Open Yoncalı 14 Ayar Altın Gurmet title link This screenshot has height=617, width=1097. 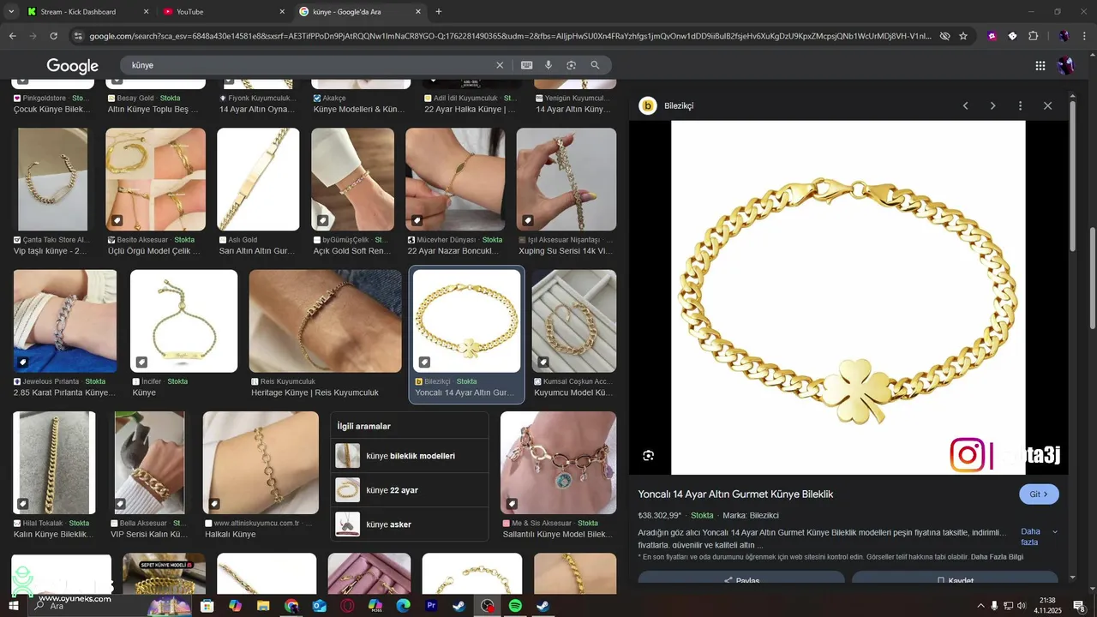click(x=735, y=494)
